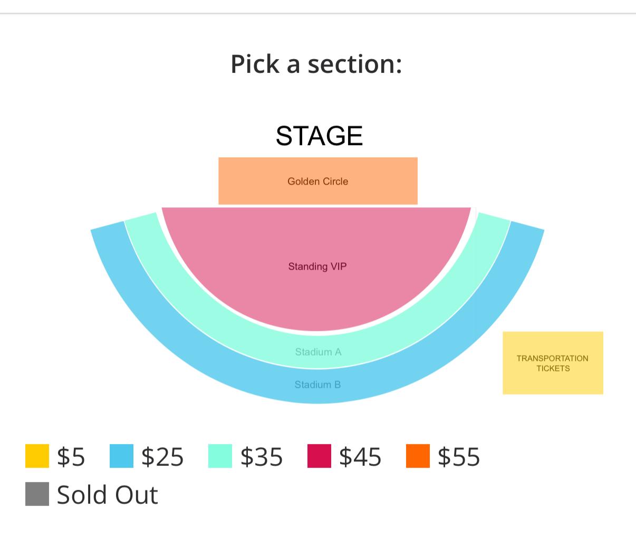The height and width of the screenshot is (535, 636).
Task: Click the "Pick a section:" heading
Action: tap(316, 63)
